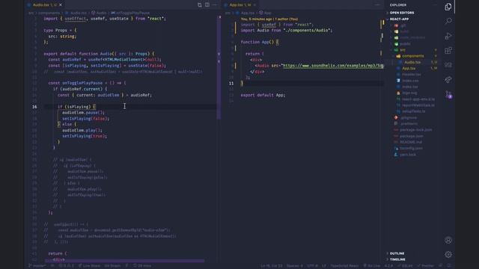Click the git blame annotation above App.tsx code

pyautogui.click(x=269, y=19)
